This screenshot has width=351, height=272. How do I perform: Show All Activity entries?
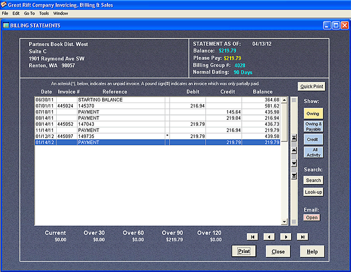[x=313, y=152]
